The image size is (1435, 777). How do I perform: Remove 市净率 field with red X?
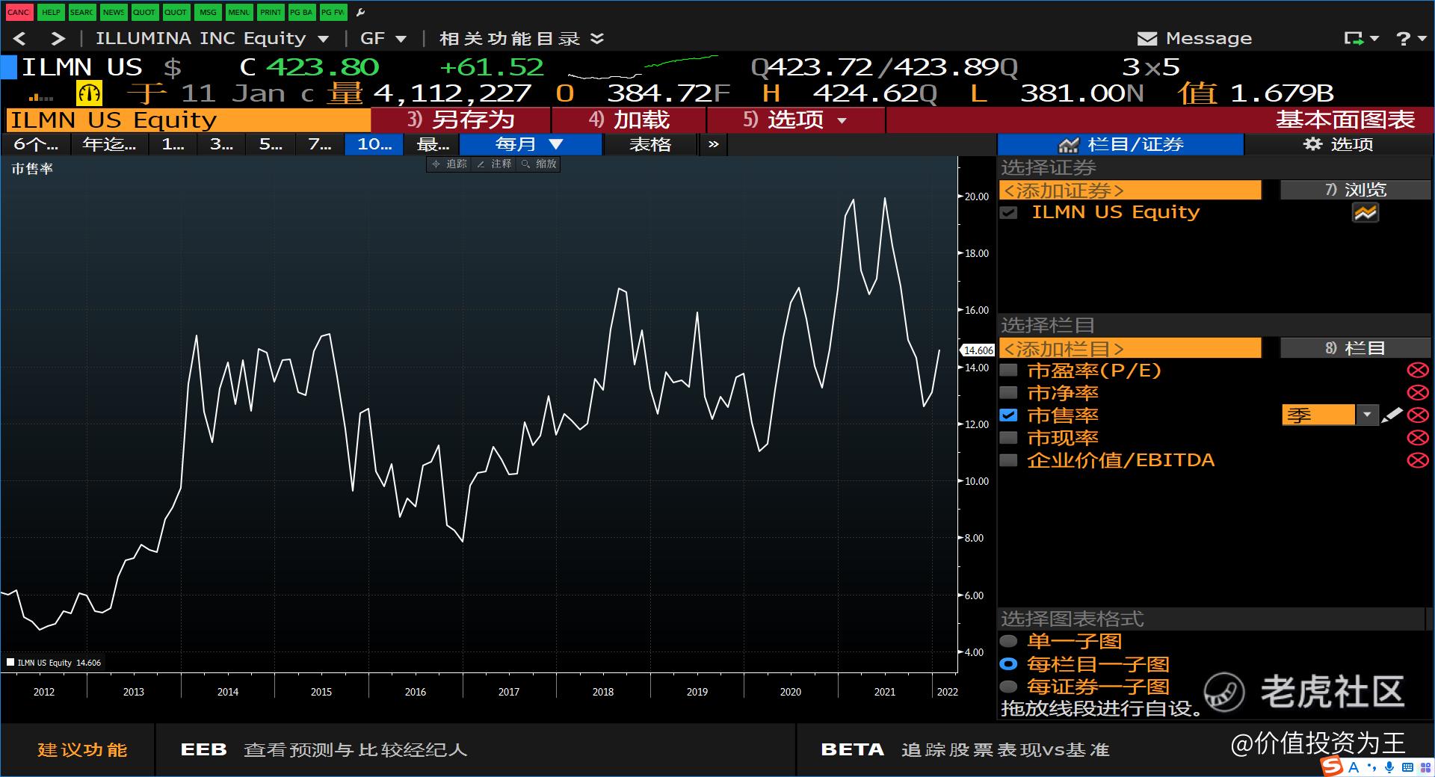(1418, 393)
